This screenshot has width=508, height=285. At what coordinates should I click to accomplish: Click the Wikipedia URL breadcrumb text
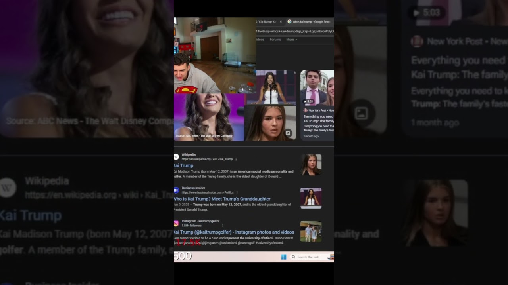click(x=207, y=159)
